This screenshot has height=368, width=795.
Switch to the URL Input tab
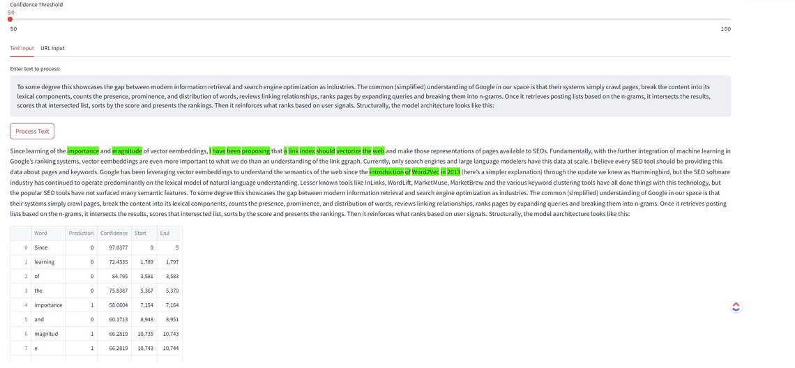pos(52,48)
